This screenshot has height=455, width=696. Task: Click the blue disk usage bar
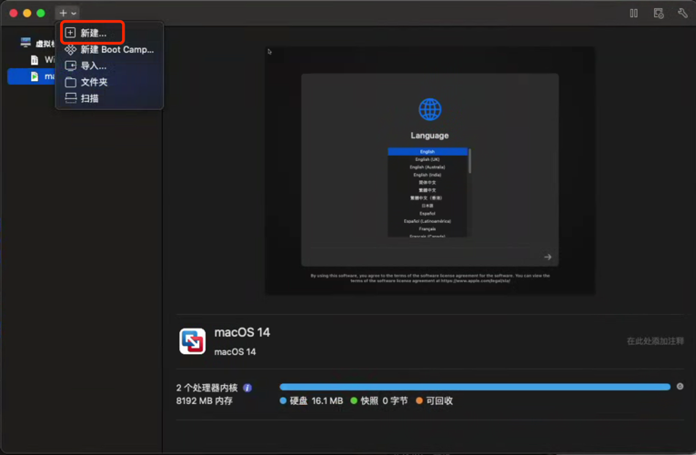[475, 387]
